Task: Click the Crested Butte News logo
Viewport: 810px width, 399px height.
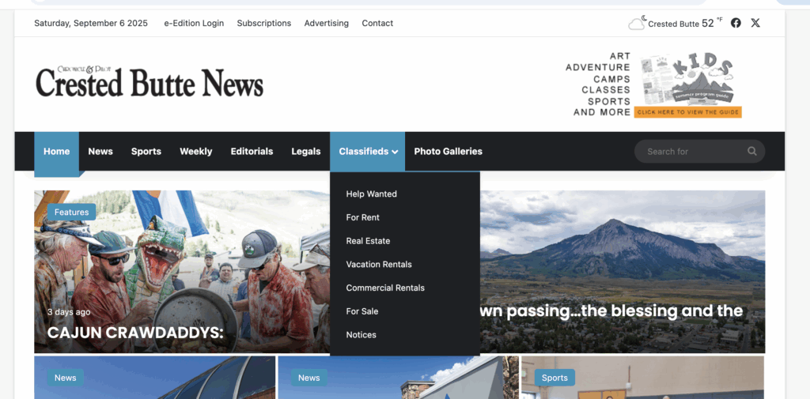Action: pos(149,82)
